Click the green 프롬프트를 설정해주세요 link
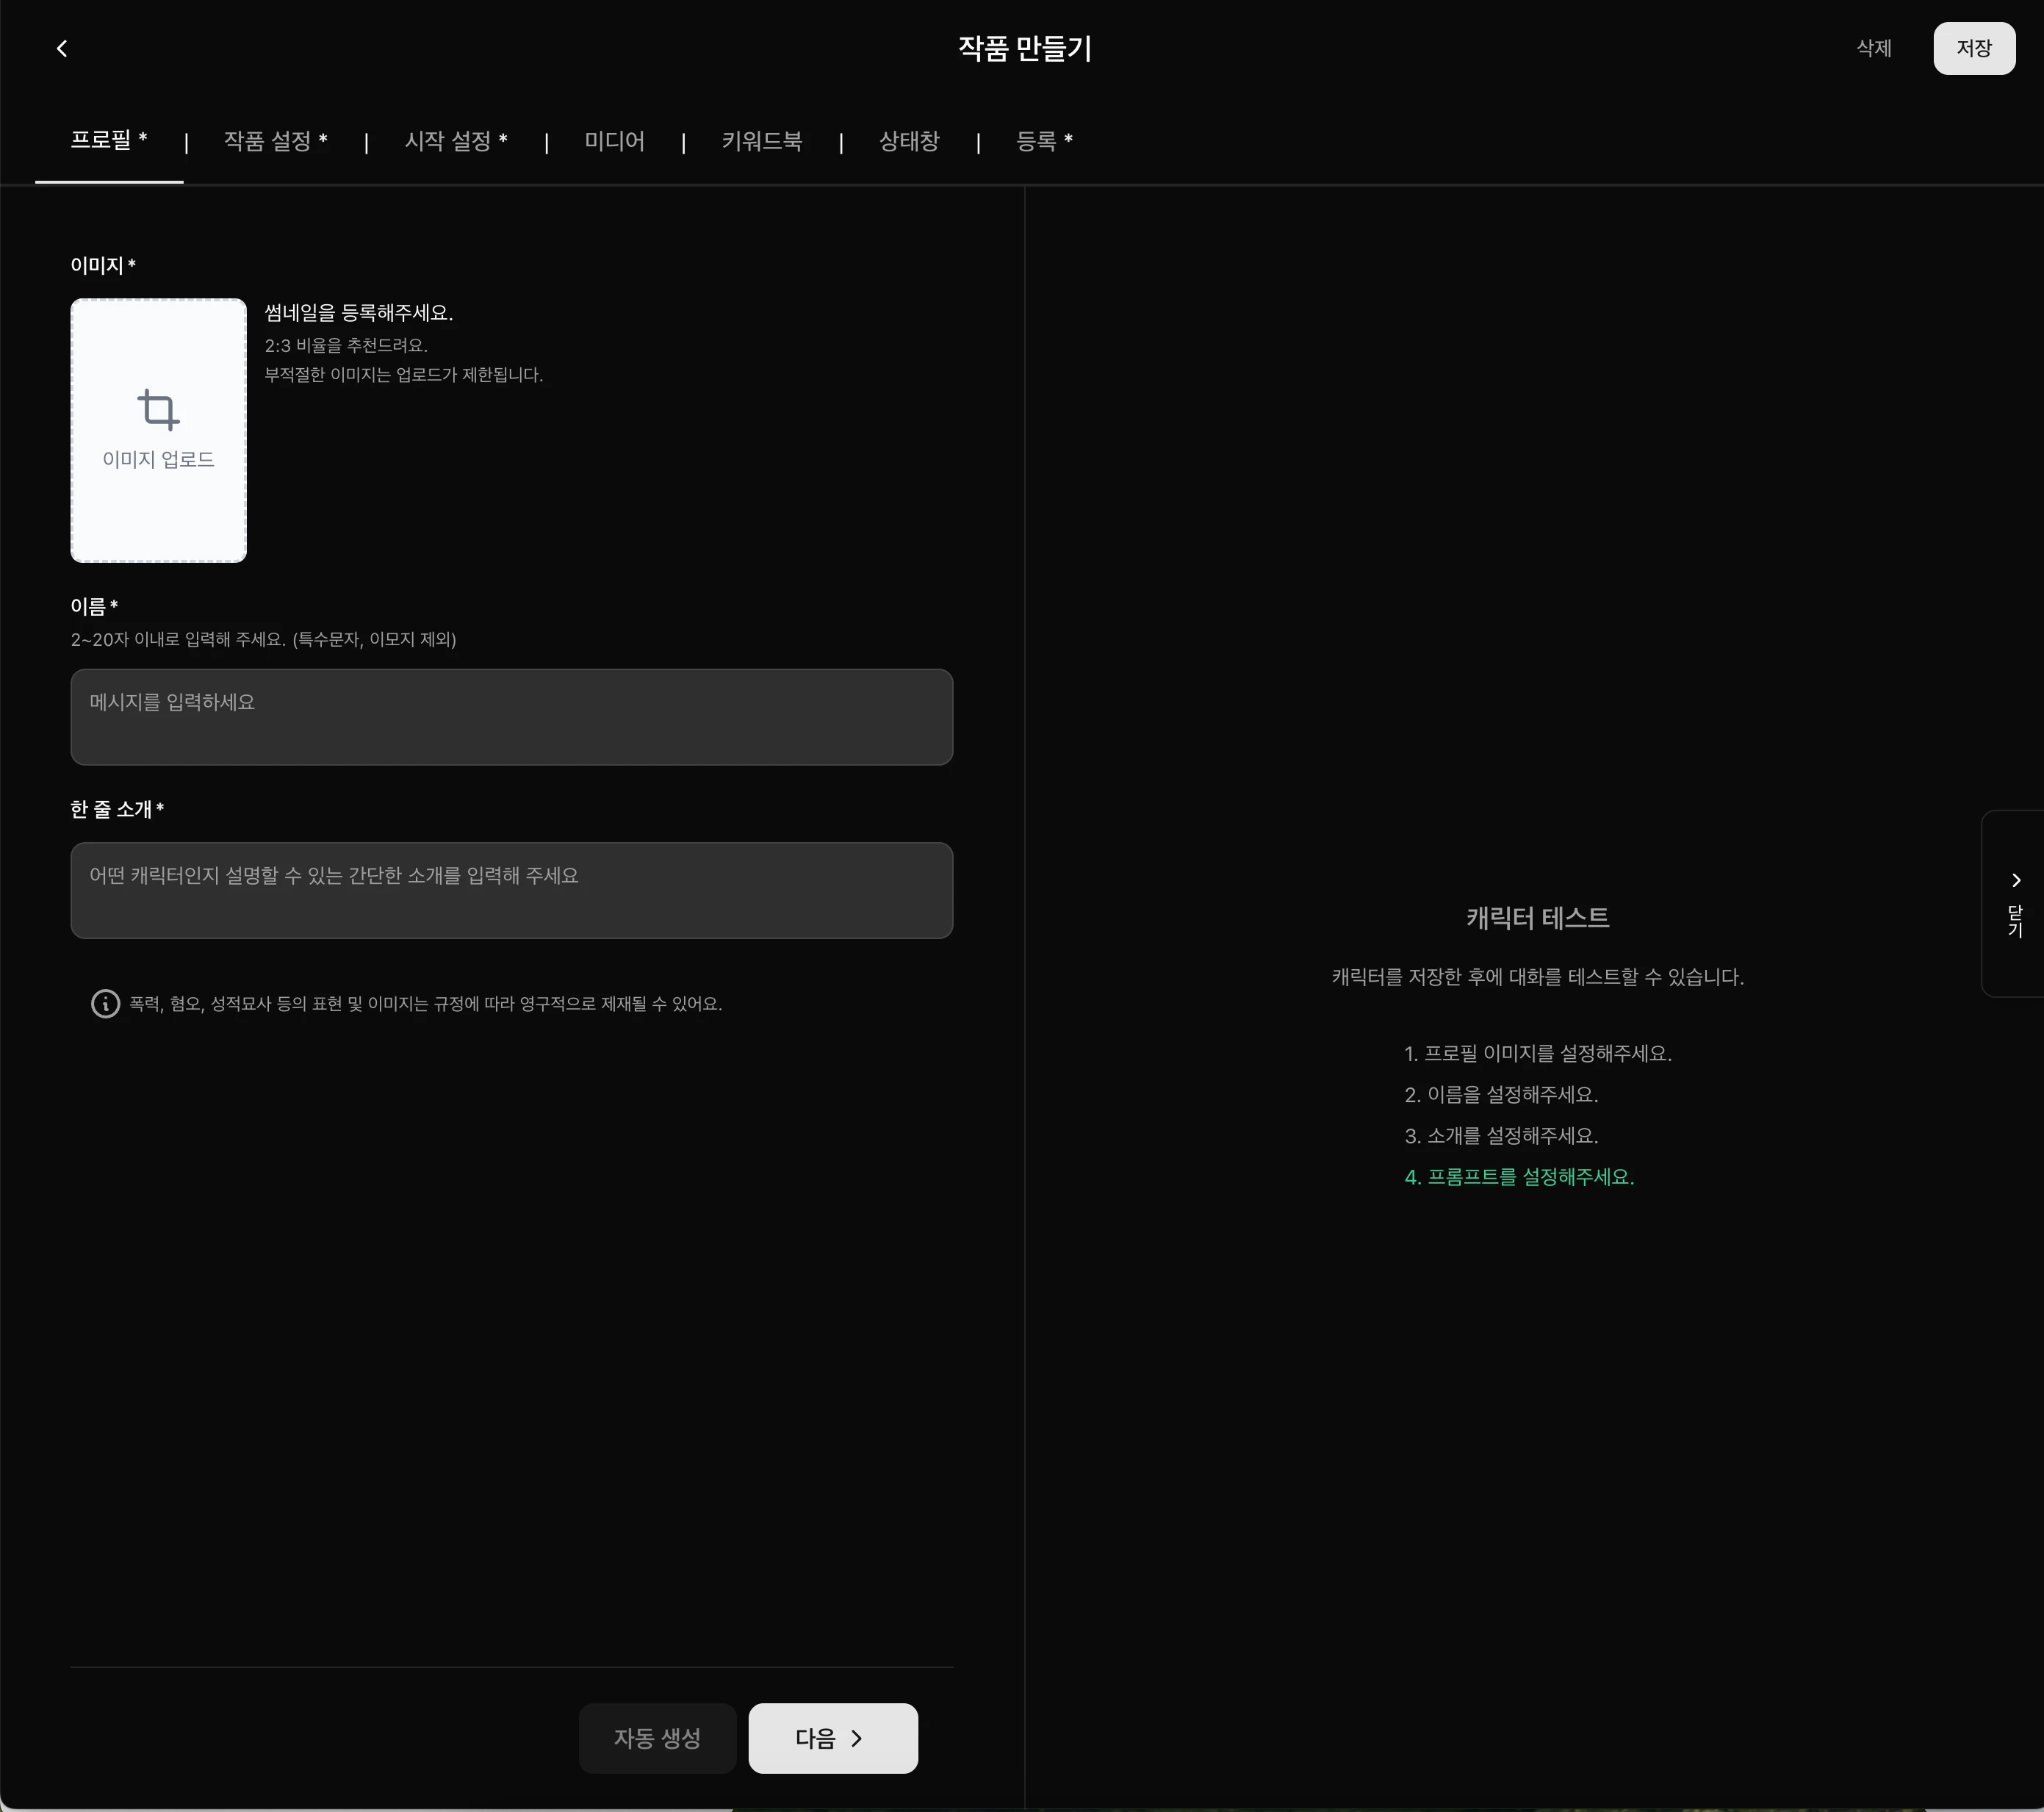The width and height of the screenshot is (2044, 1812). (x=1518, y=1177)
